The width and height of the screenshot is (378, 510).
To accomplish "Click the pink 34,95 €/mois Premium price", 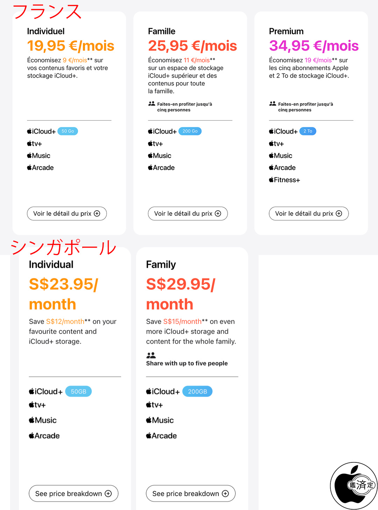I will tap(314, 46).
